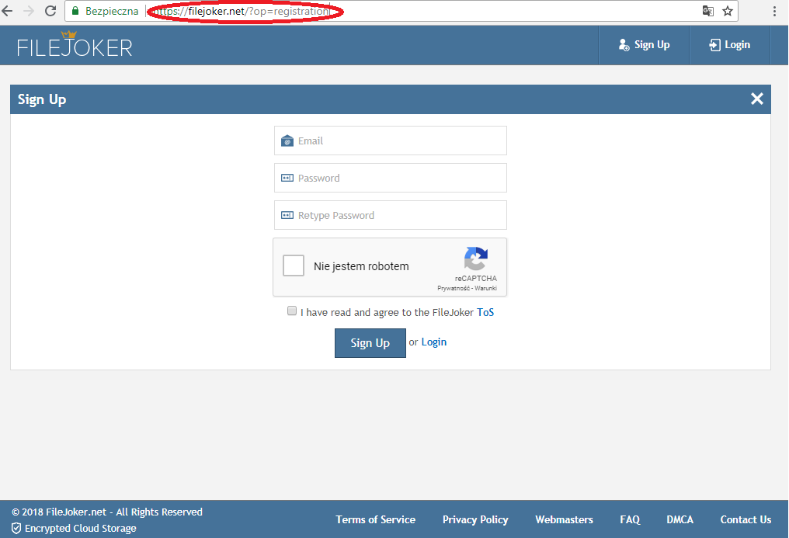Click the browser back arrow
This screenshot has width=789, height=538.
[8, 11]
